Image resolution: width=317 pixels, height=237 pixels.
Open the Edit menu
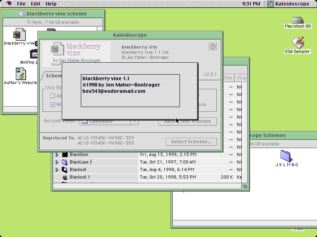36,4
